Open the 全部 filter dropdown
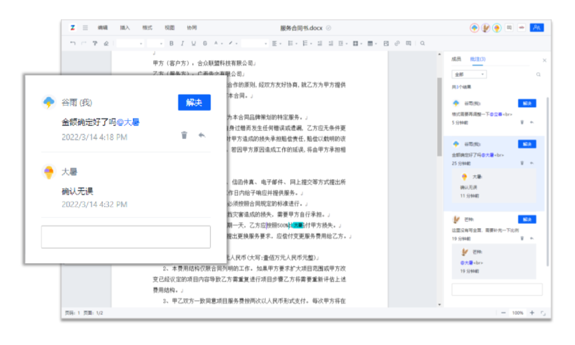 (469, 74)
